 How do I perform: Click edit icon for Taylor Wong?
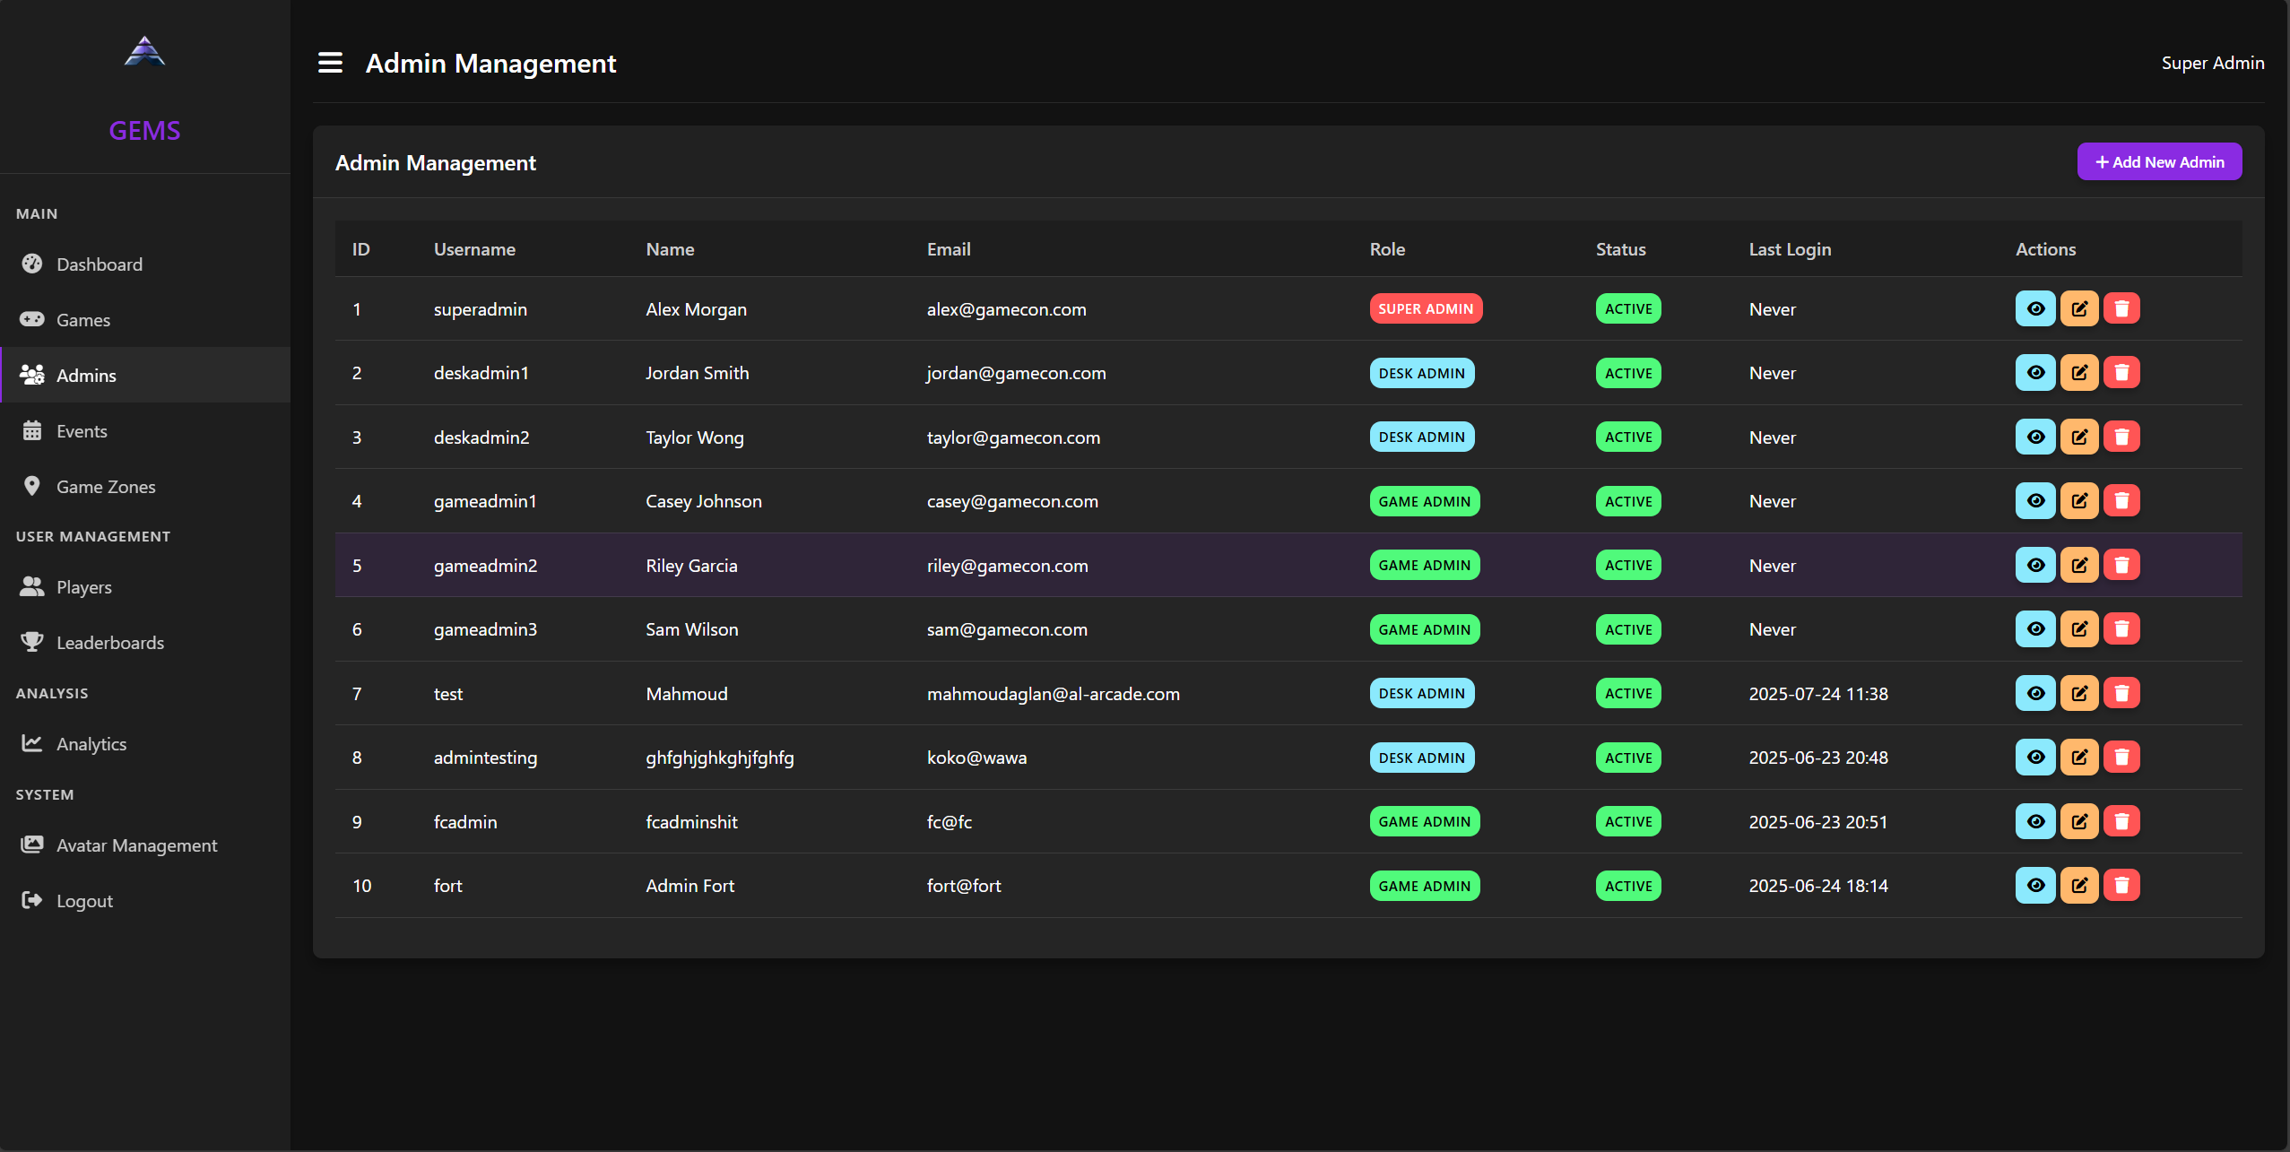pyautogui.click(x=2078, y=437)
